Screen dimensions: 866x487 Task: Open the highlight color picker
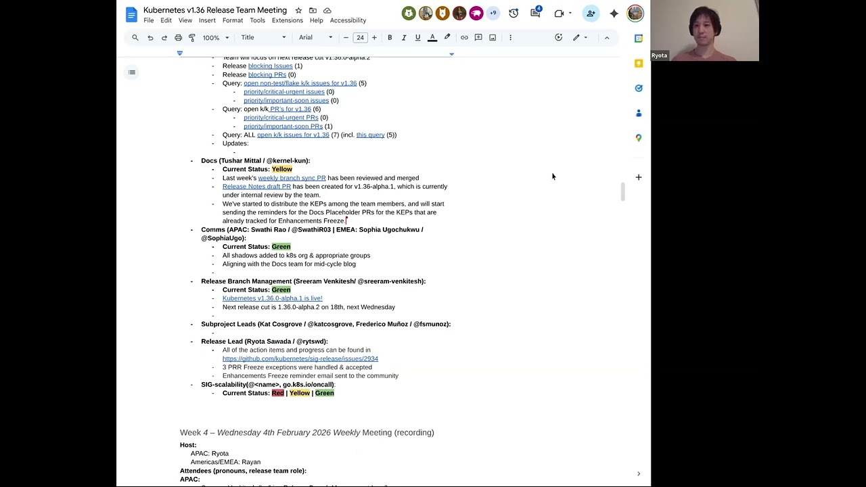[x=447, y=38]
